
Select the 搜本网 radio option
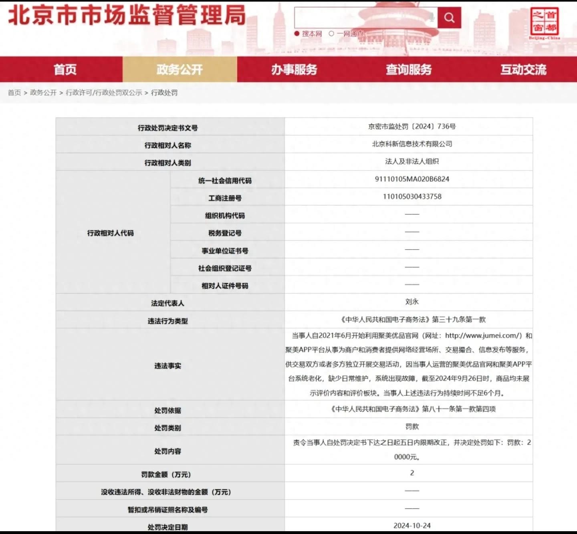click(x=297, y=34)
